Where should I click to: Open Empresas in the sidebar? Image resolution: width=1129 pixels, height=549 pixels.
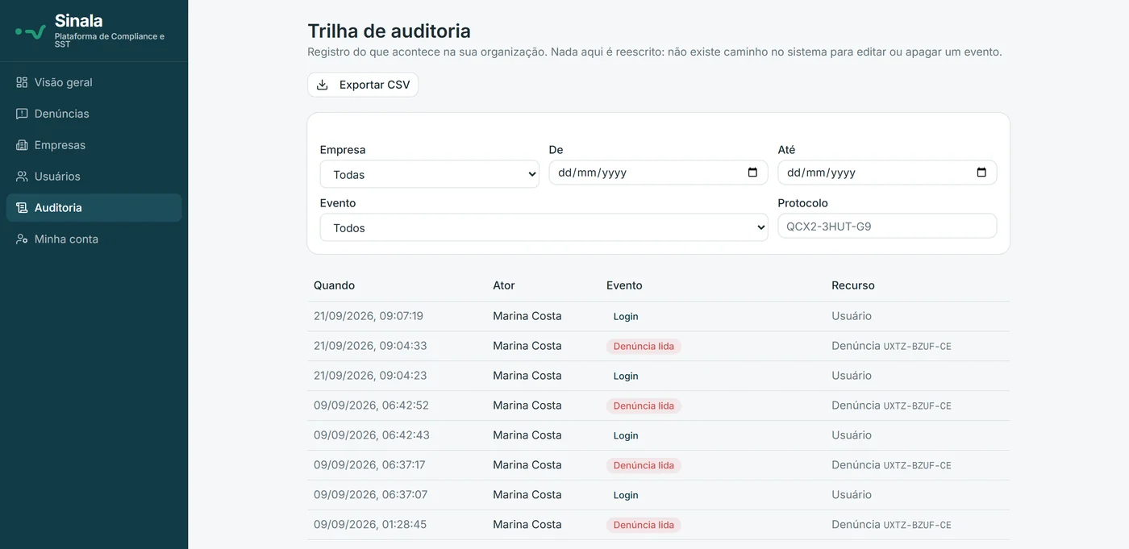(94, 145)
